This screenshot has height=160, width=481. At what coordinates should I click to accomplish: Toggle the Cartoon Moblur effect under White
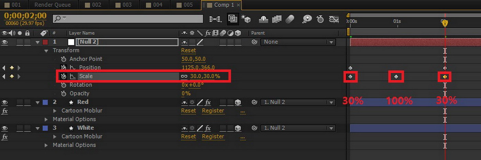[x=5, y=136]
